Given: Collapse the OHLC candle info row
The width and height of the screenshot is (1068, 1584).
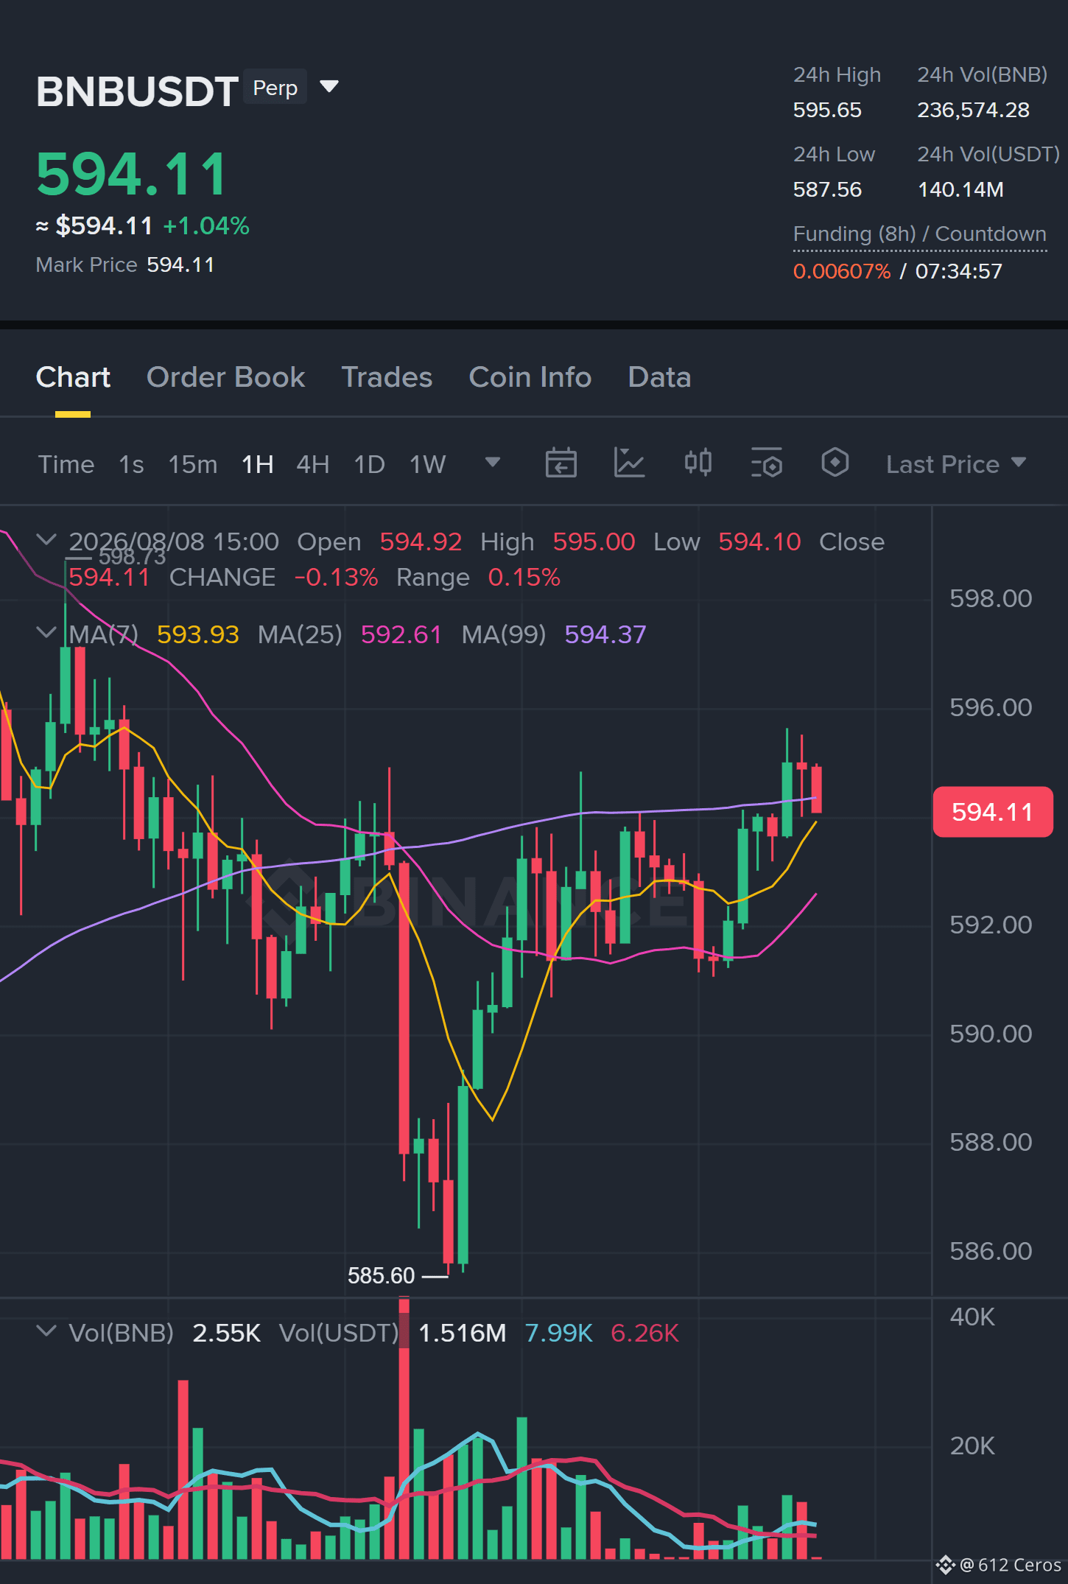Looking at the screenshot, I should 46,540.
